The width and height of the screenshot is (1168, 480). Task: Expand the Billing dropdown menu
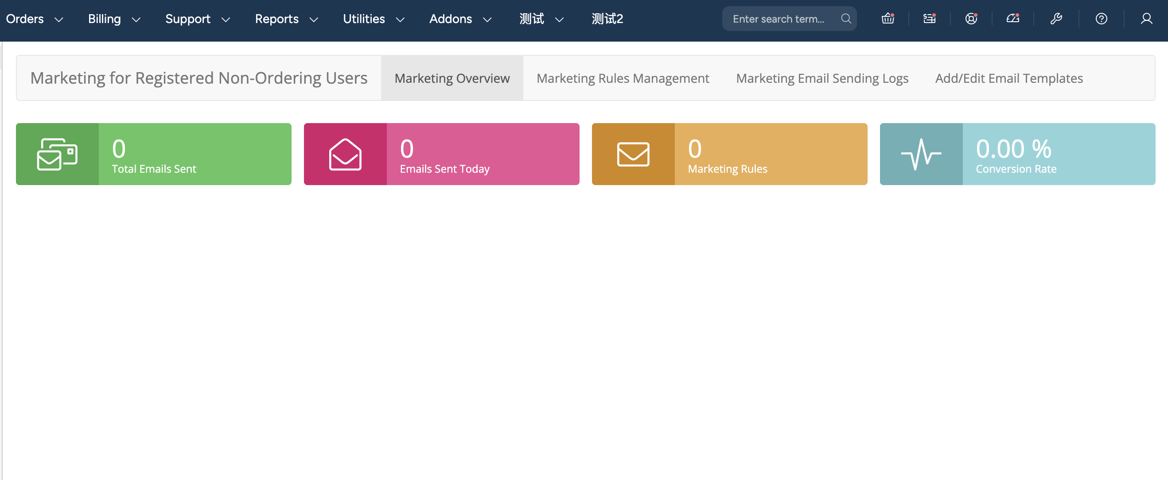114,19
